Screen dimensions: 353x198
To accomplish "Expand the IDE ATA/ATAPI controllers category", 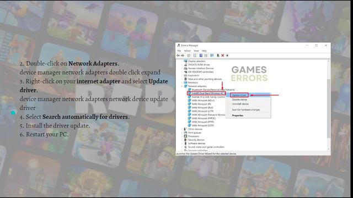I will point(182,72).
